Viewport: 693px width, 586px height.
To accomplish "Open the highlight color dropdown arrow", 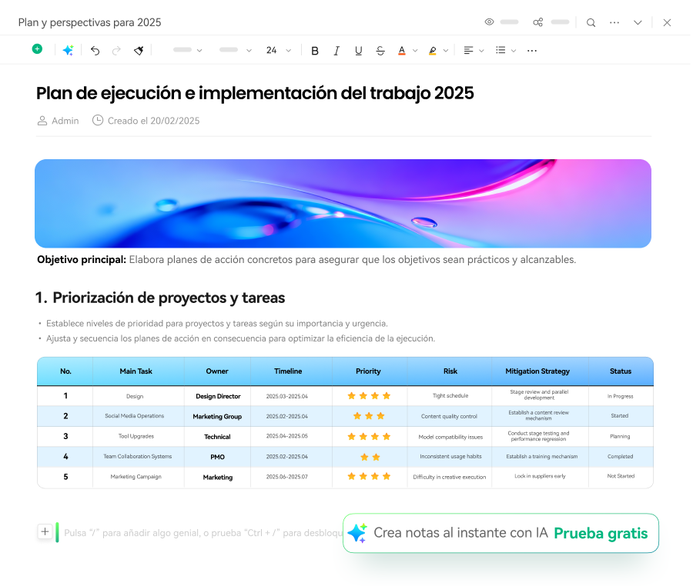I will click(x=447, y=51).
